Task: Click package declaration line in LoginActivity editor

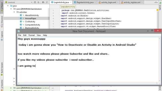Action: click(85, 10)
